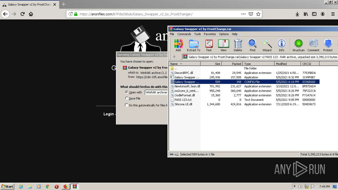Open the archive Comment tool
This screenshot has width=338, height=190.
(x=313, y=45)
